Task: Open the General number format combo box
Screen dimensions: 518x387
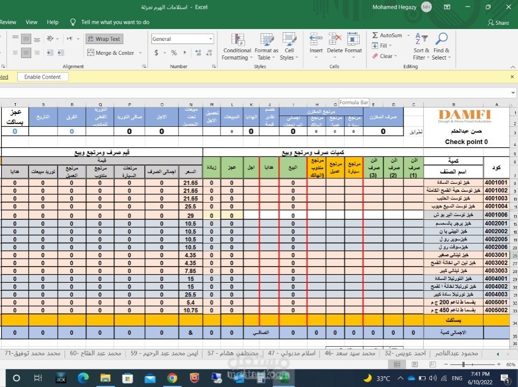Action: click(182, 39)
